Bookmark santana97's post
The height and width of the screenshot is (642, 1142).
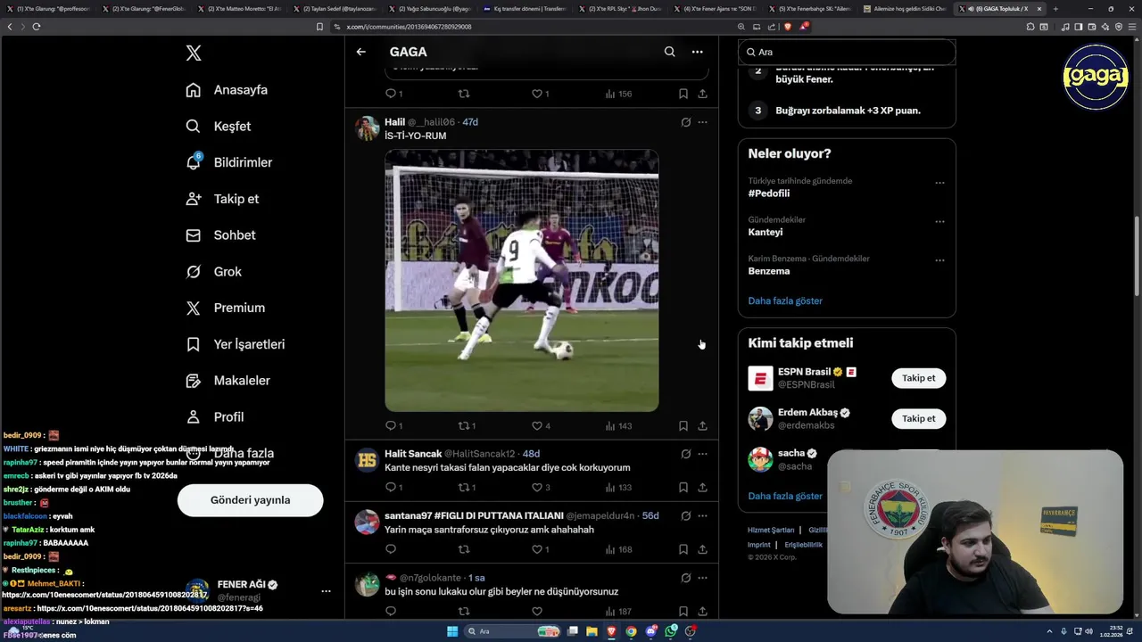(683, 550)
